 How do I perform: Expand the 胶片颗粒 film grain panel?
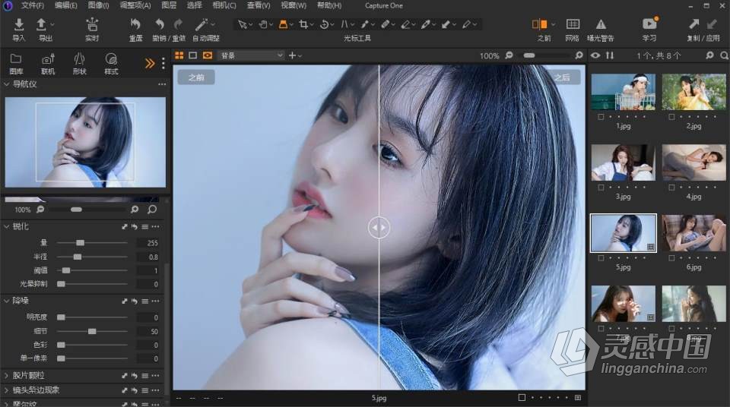7,375
